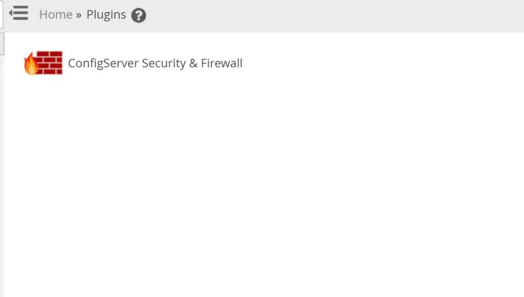524x297 pixels.
Task: Hide the side navigation panel
Action: coord(18,13)
